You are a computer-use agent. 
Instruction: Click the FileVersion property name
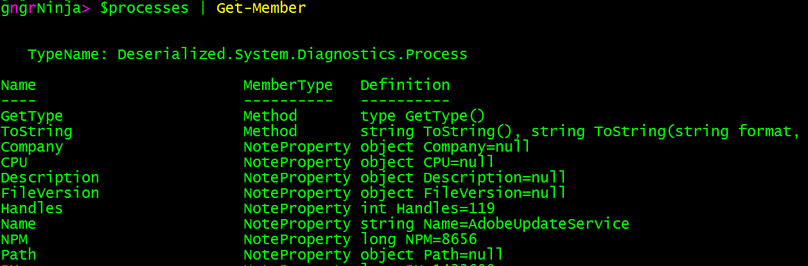(49, 193)
